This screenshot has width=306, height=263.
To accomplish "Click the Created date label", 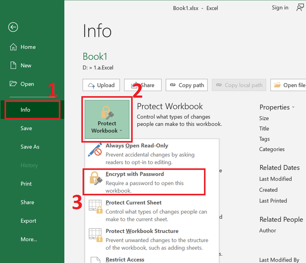I will (268, 190).
